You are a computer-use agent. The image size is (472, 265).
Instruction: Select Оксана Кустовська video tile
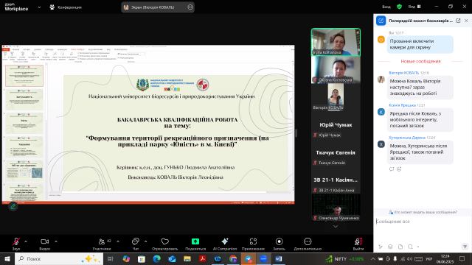coord(336,70)
